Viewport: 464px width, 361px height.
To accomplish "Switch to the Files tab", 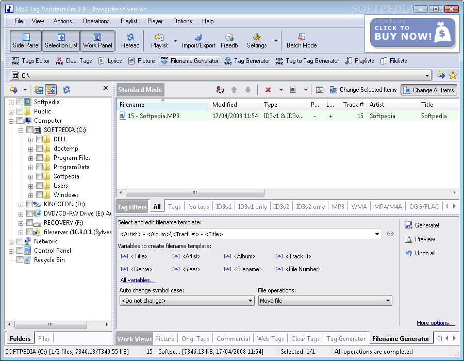I will pos(44,338).
